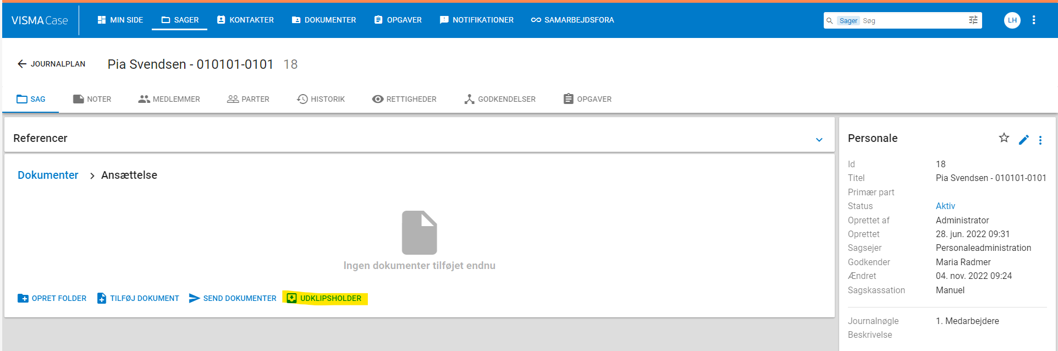Click the ændret date 04. nov. 2022
The height and width of the screenshot is (351, 1058).
coord(974,276)
